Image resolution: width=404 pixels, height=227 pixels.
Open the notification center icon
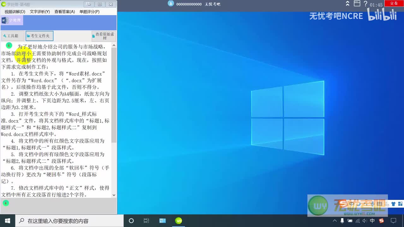pyautogui.click(x=394, y=221)
